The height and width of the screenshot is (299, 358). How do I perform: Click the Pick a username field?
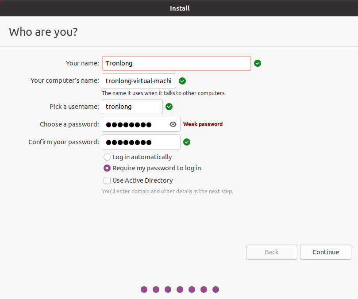pyautogui.click(x=132, y=107)
